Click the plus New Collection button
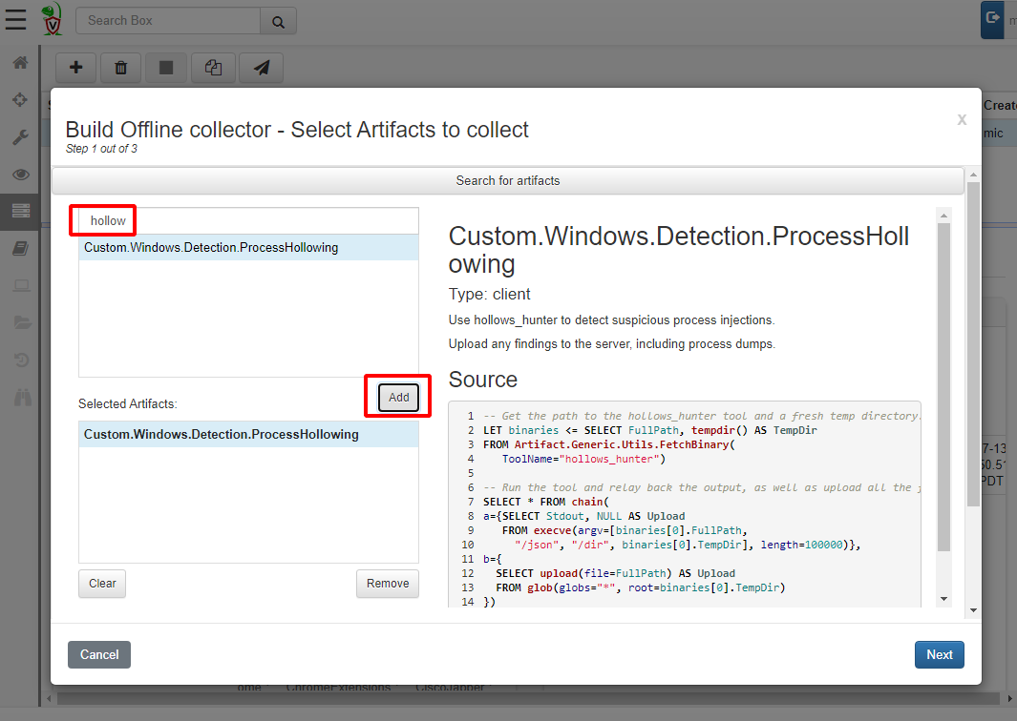 click(x=76, y=68)
